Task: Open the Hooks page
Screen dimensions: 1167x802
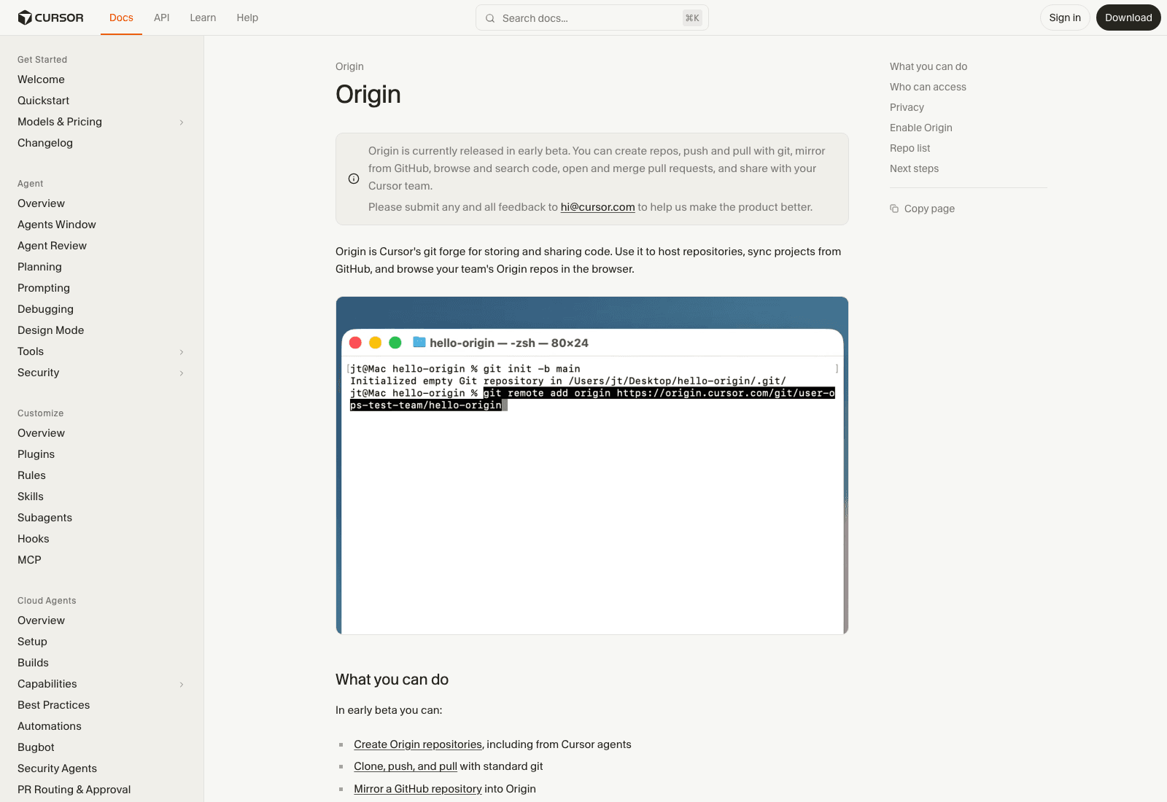Action: [x=34, y=539]
